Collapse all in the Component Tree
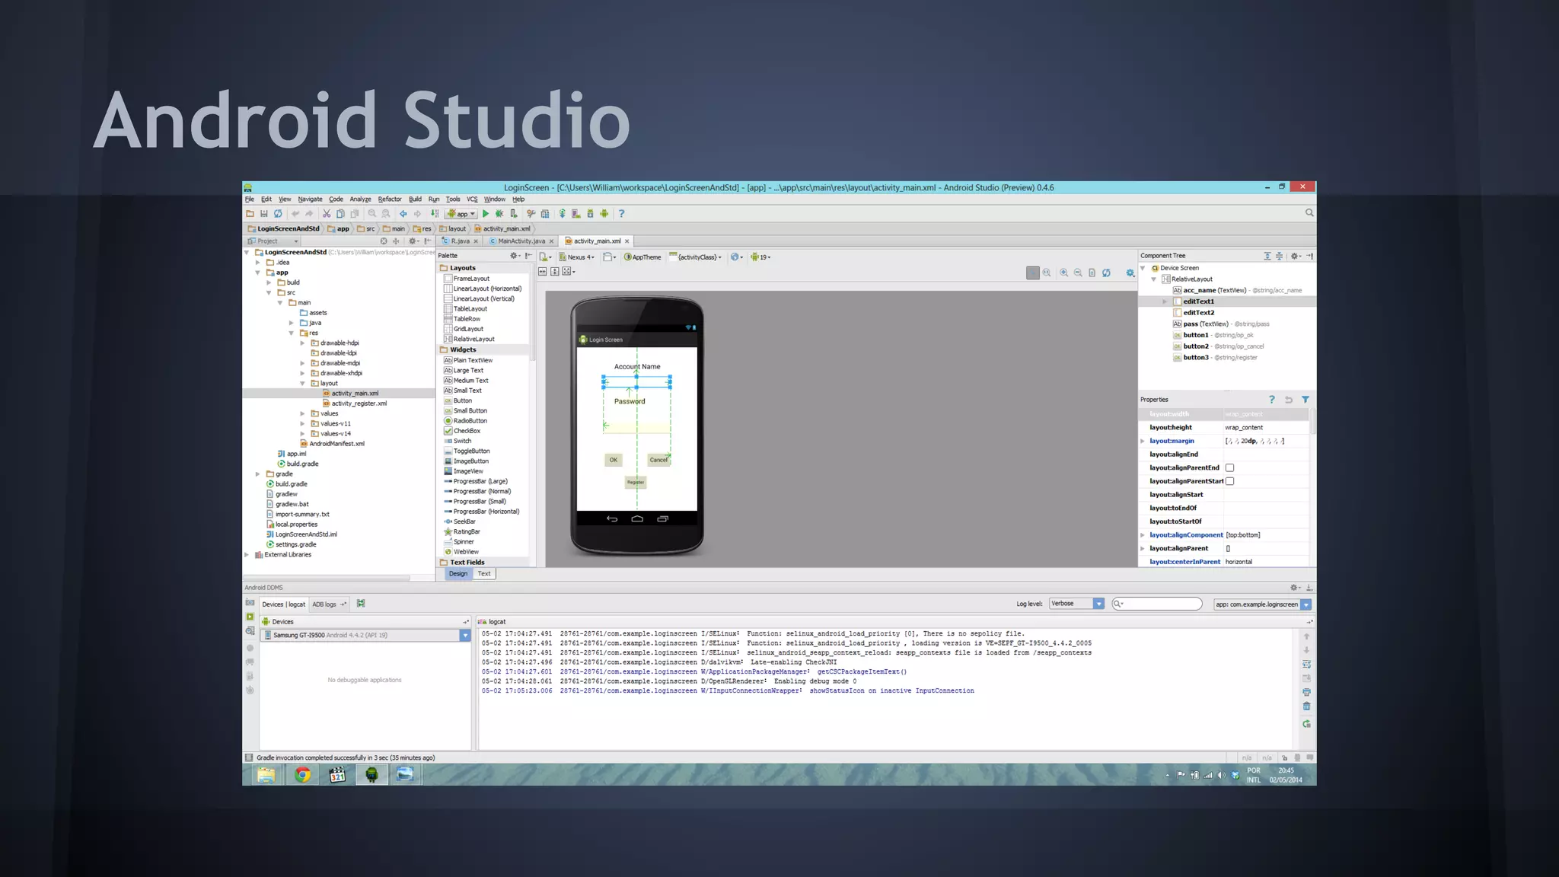 pyautogui.click(x=1279, y=256)
